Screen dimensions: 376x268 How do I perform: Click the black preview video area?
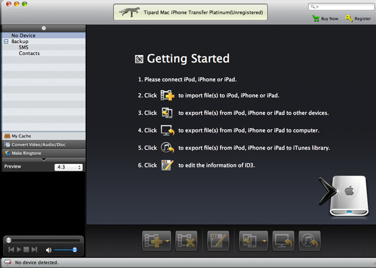pos(43,203)
